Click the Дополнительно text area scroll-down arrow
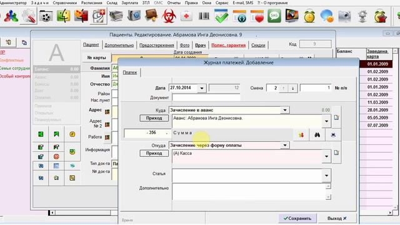 (x=328, y=197)
